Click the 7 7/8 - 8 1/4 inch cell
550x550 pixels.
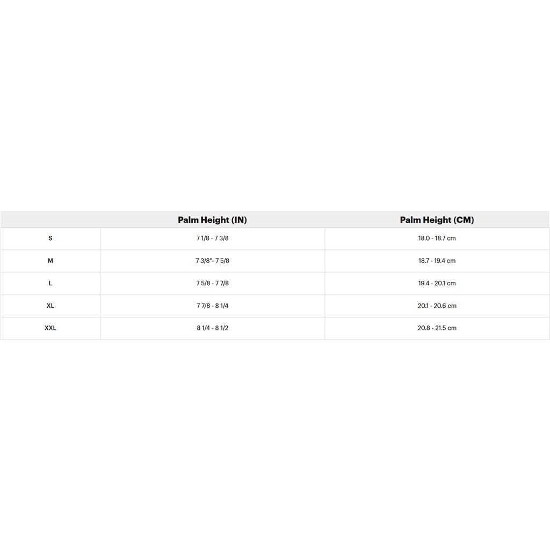tap(213, 306)
